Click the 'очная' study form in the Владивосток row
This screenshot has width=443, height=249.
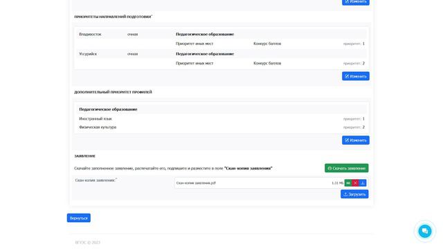[132, 34]
